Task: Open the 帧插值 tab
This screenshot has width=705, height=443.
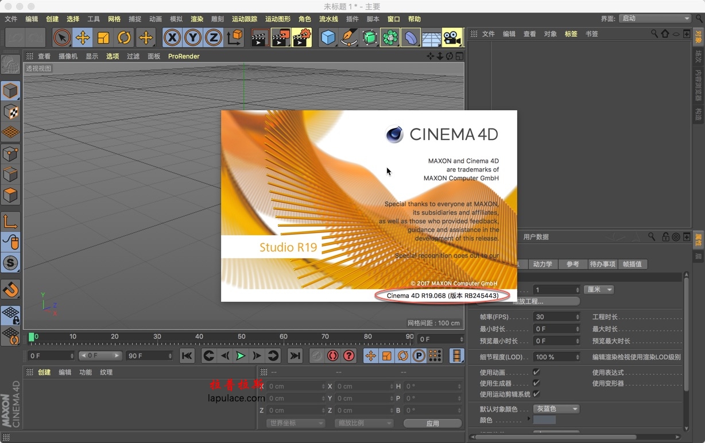Action: 633,264
